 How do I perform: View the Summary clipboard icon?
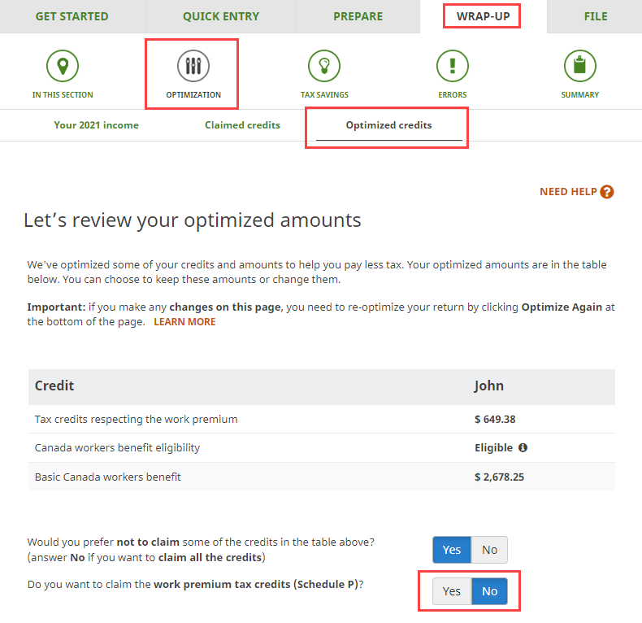pos(579,66)
